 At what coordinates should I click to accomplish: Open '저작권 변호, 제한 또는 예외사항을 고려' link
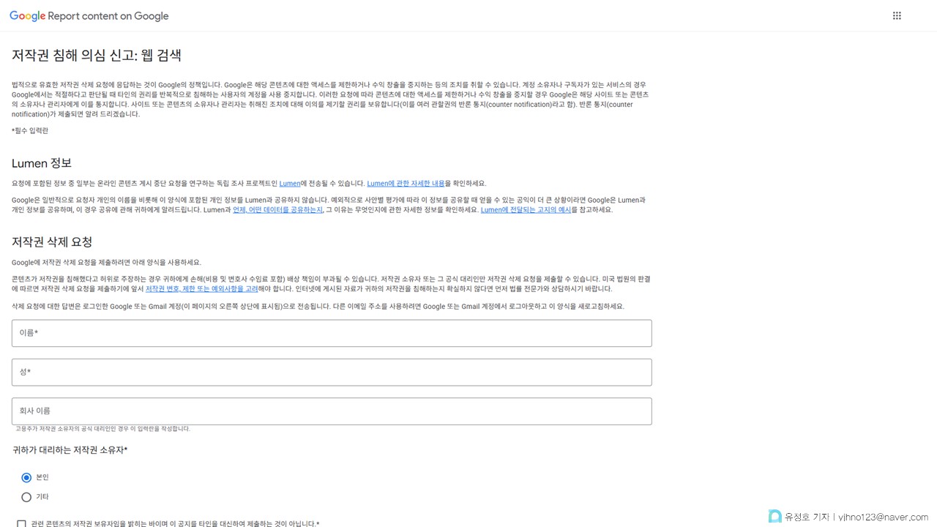[x=201, y=289]
